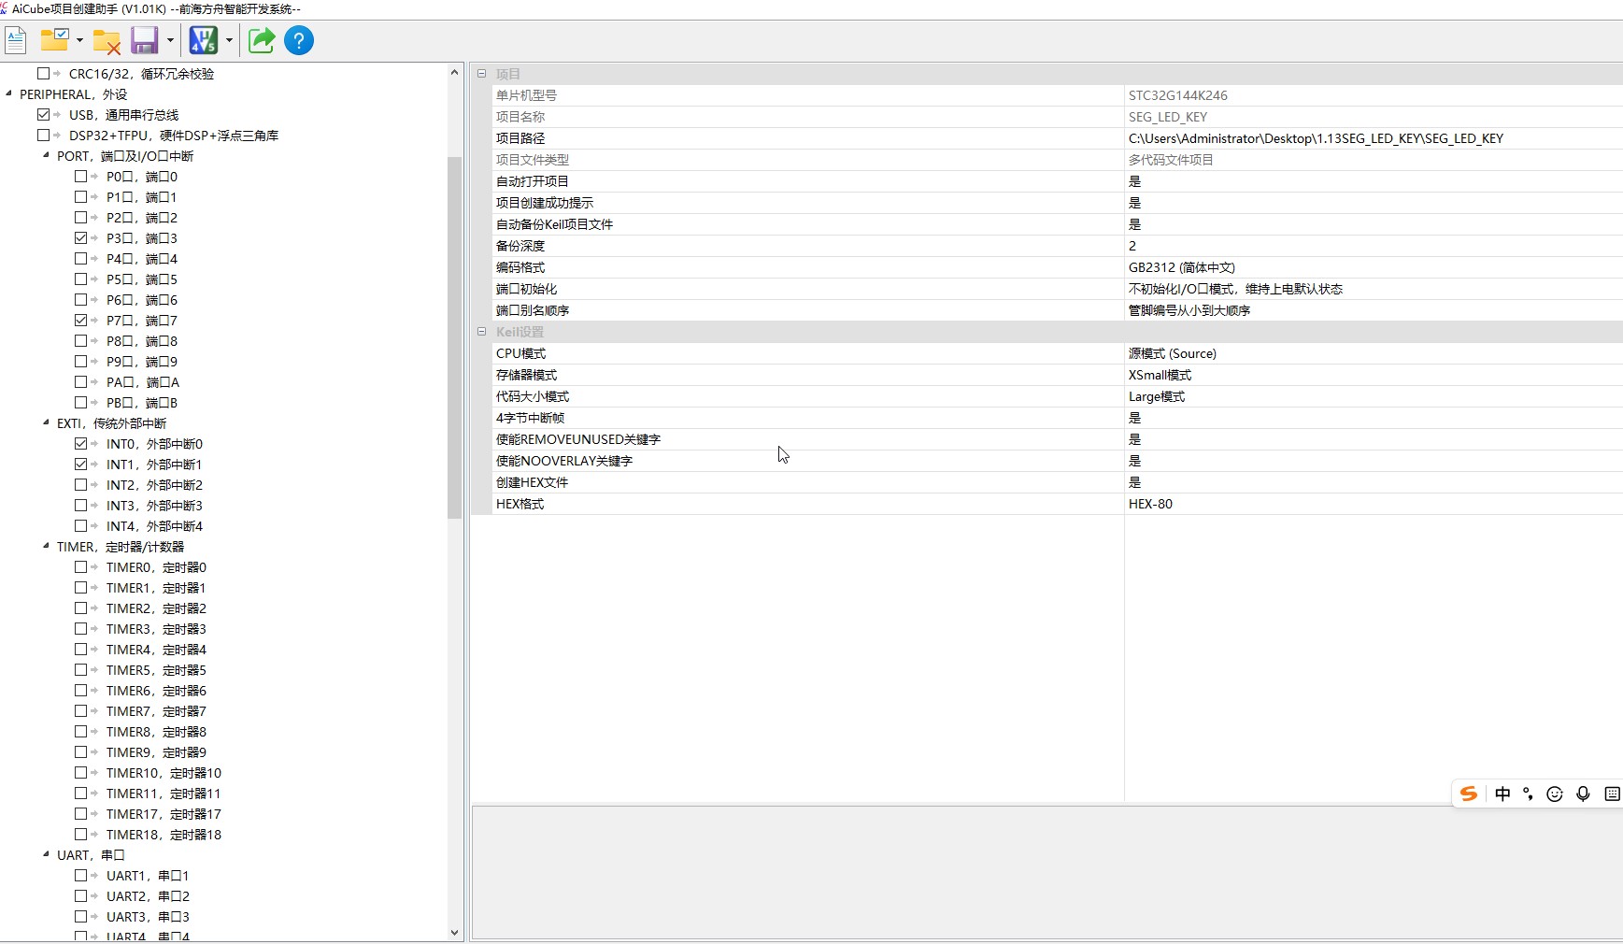The width and height of the screenshot is (1623, 944).
Task: Click the open project folder icon
Action: pyautogui.click(x=55, y=40)
